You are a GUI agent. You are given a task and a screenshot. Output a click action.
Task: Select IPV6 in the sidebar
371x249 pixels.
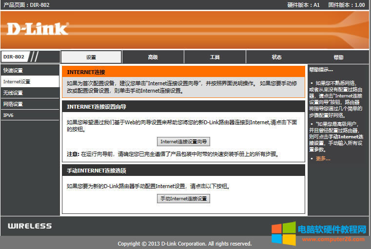[x=9, y=115]
